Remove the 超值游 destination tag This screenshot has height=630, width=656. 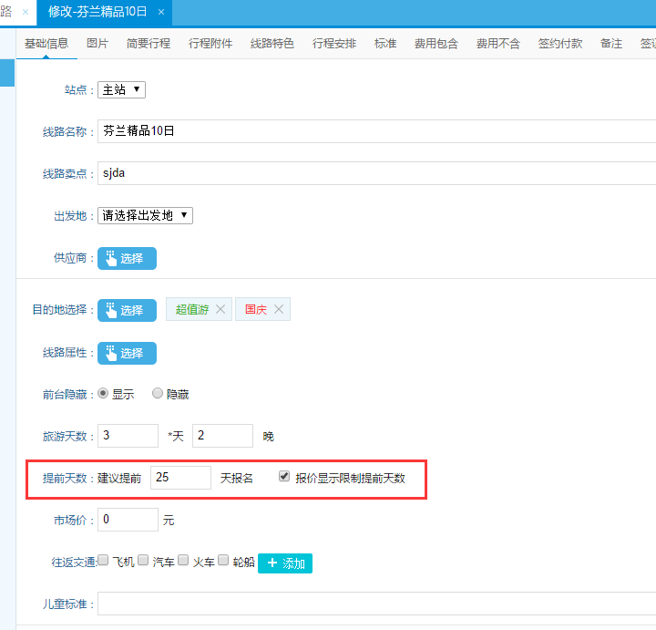click(x=220, y=310)
